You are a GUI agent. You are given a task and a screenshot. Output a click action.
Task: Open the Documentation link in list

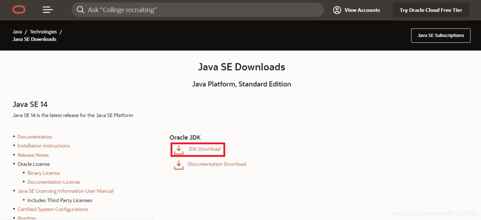(x=35, y=137)
